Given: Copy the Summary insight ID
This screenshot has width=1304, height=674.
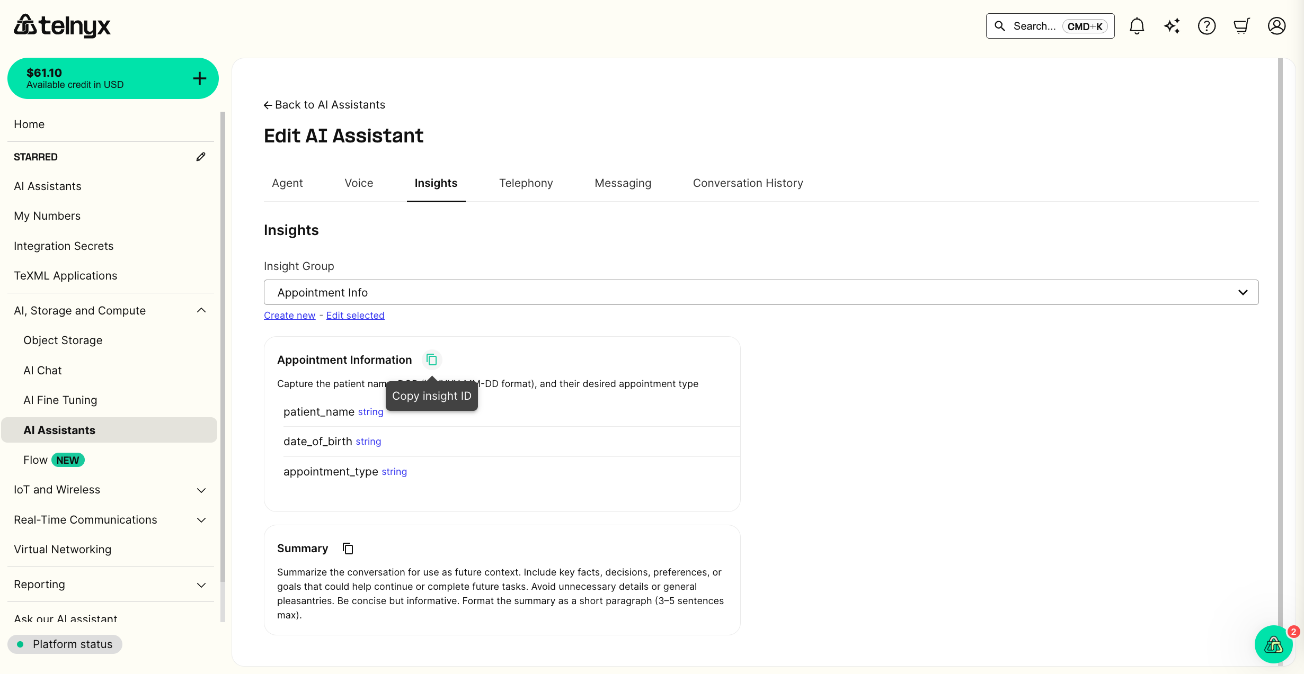Looking at the screenshot, I should (x=348, y=549).
